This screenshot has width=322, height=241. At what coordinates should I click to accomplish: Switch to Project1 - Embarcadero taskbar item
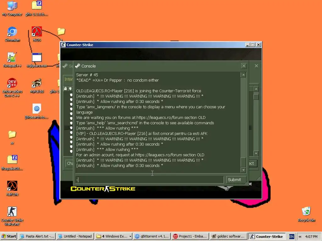point(190,236)
